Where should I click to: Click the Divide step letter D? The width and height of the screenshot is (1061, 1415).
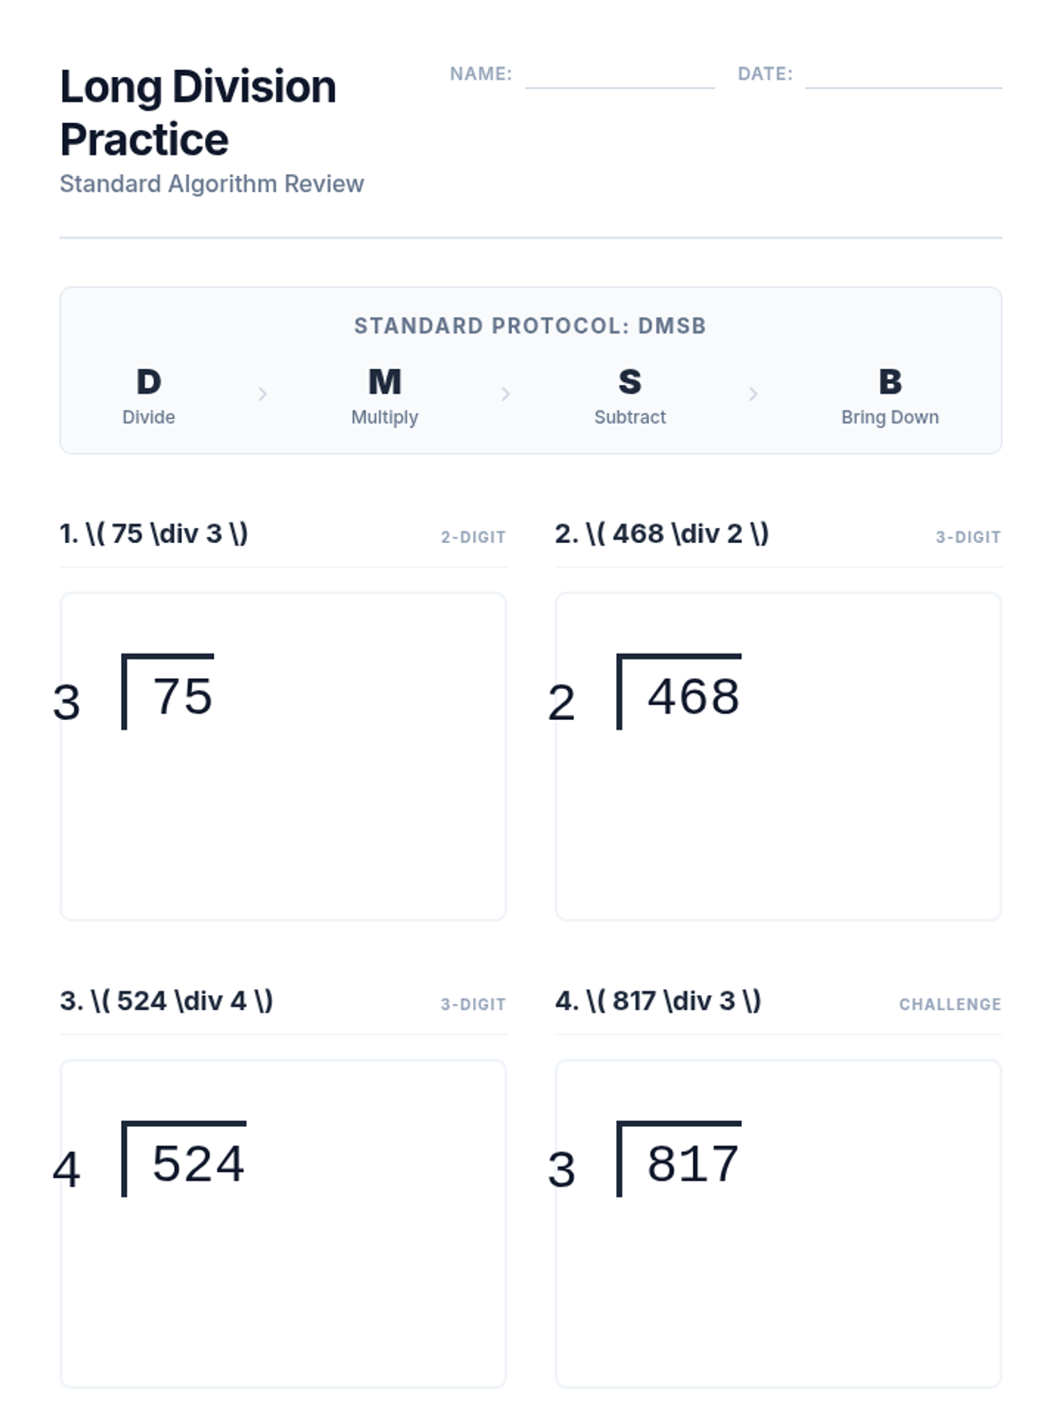[x=149, y=382]
